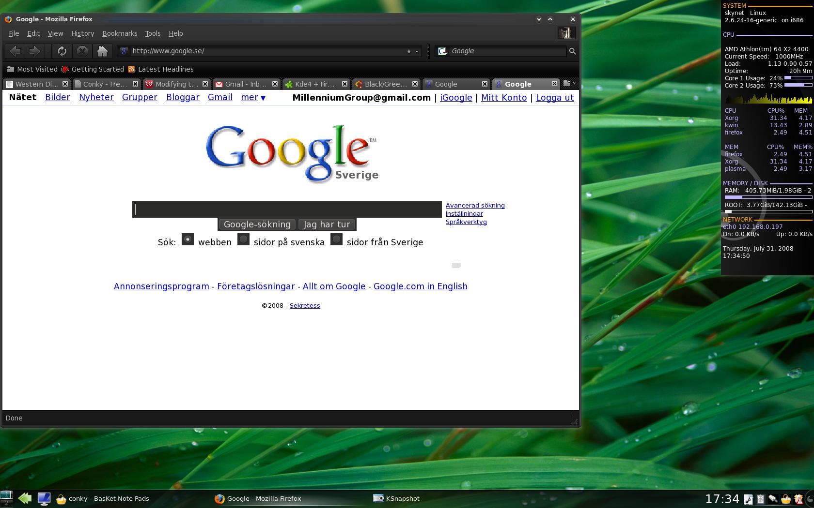The image size is (814, 508).
Task: Click the 17:34 panel clock
Action: pyautogui.click(x=722, y=499)
